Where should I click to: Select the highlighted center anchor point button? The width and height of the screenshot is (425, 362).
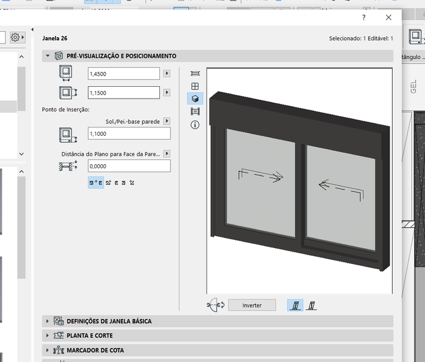pos(96,182)
